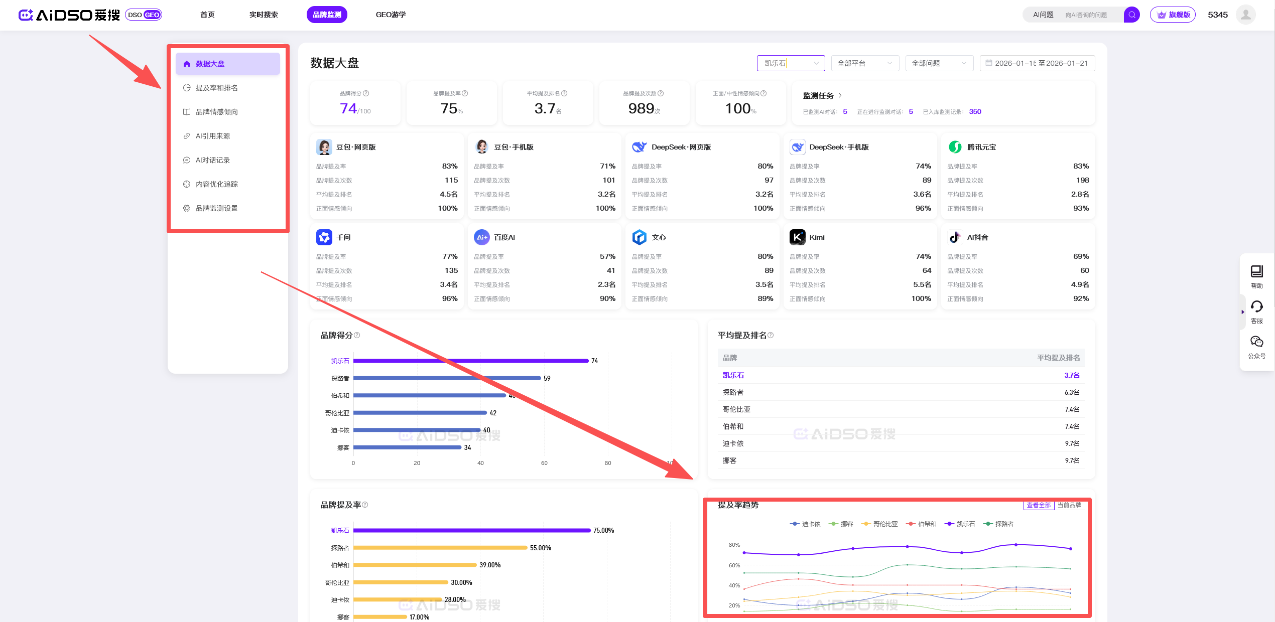Expand the 全部平台 platform dropdown

click(864, 63)
